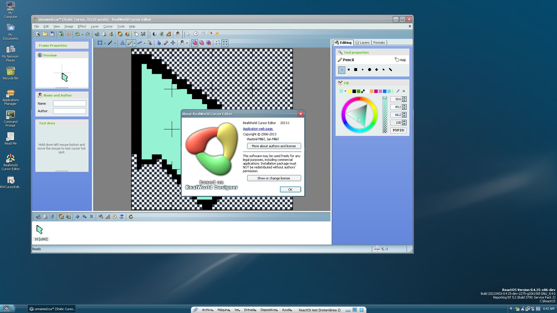
Task: Expand the selection tool dropdown arrow
Action: coord(105,43)
